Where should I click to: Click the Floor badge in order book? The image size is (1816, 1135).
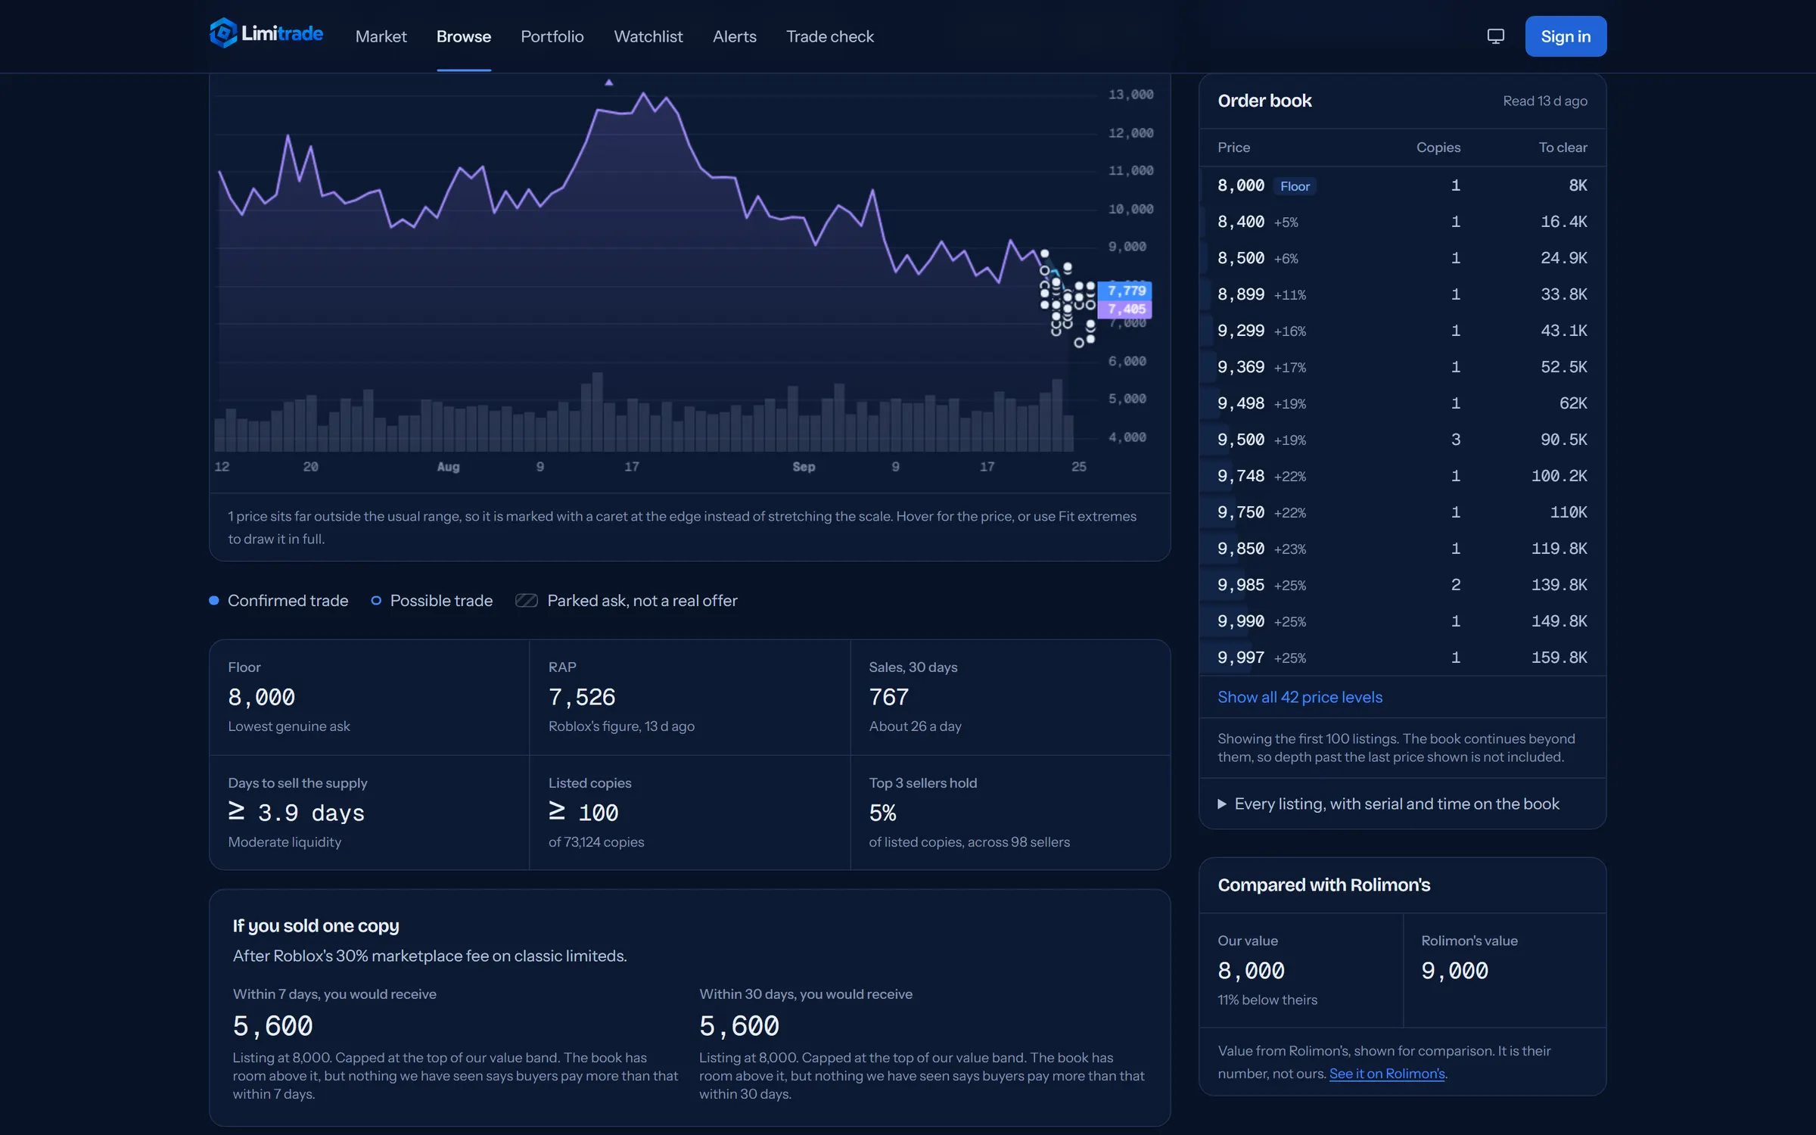click(1295, 186)
